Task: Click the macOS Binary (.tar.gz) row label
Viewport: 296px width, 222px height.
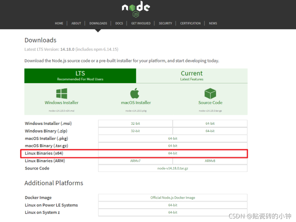Action: [x=46, y=146]
